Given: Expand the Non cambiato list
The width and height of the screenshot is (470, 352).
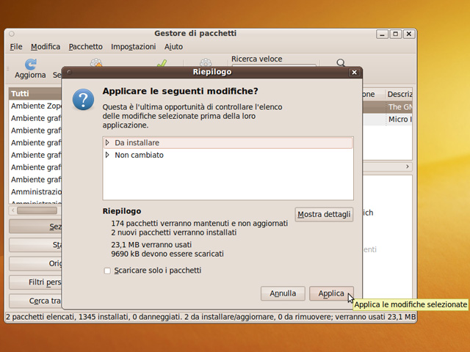Looking at the screenshot, I should point(107,155).
